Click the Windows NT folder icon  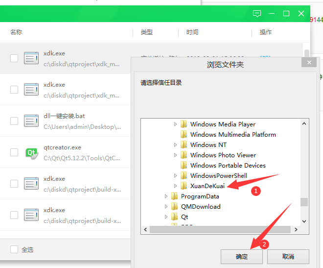tap(184, 145)
